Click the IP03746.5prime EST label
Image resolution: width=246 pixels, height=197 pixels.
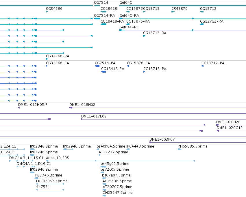pyautogui.click(x=44, y=152)
